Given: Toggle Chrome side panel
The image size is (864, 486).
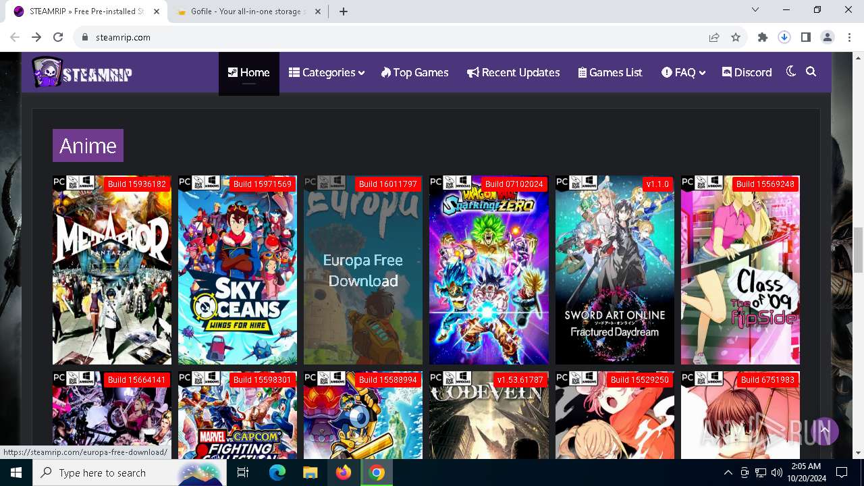Looking at the screenshot, I should (806, 37).
